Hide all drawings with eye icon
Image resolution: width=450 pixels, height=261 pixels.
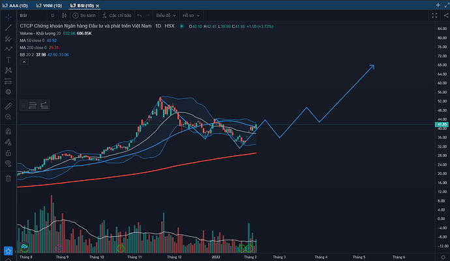click(x=8, y=163)
